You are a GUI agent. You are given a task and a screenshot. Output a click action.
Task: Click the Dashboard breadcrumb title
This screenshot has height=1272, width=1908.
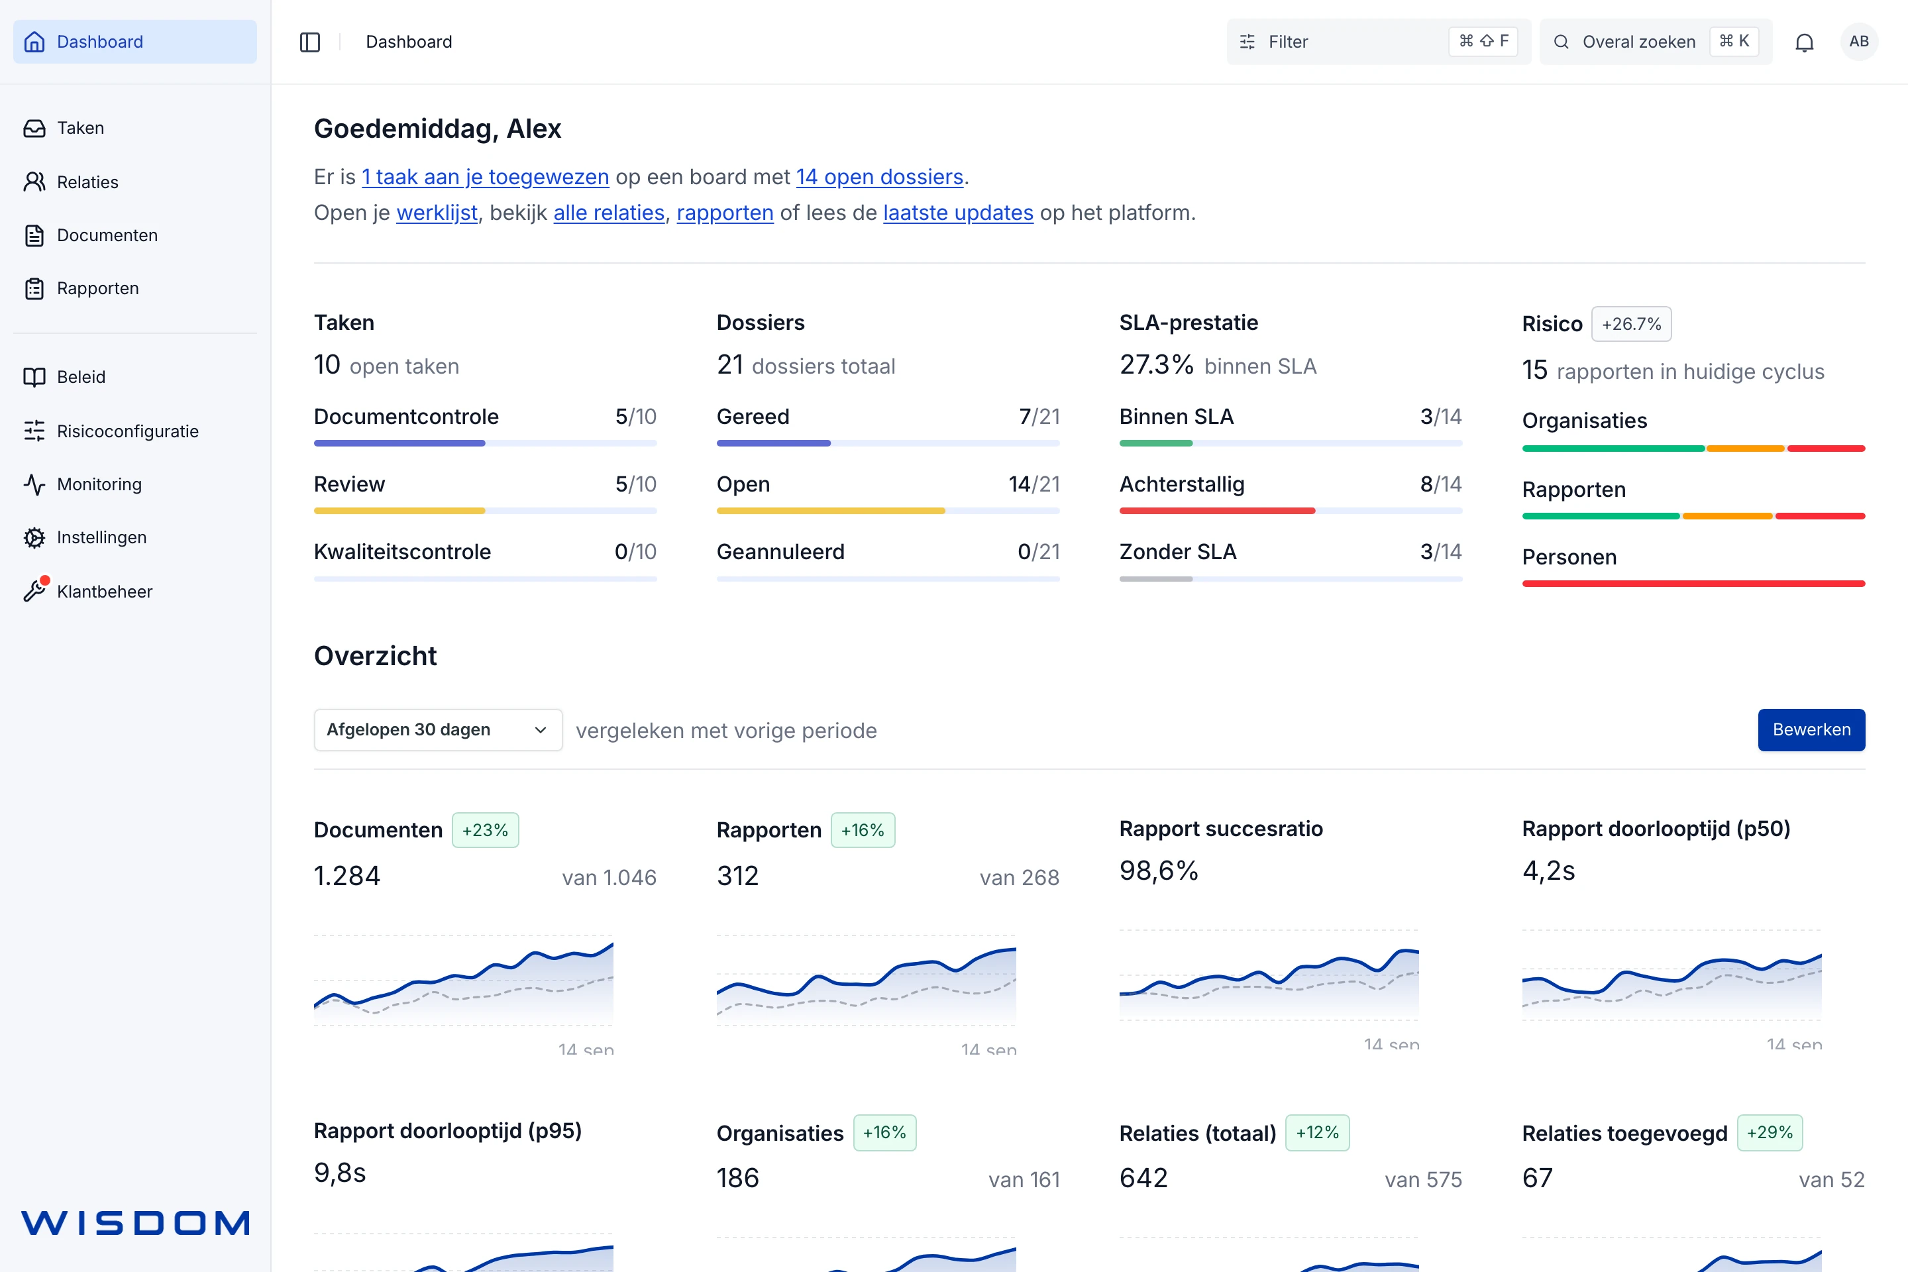(409, 41)
